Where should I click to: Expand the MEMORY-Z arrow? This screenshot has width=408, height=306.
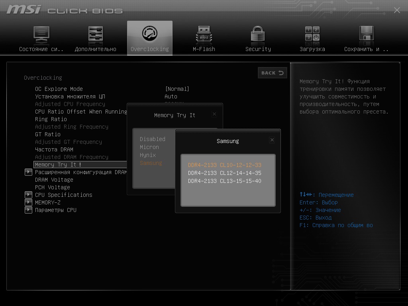(28, 202)
